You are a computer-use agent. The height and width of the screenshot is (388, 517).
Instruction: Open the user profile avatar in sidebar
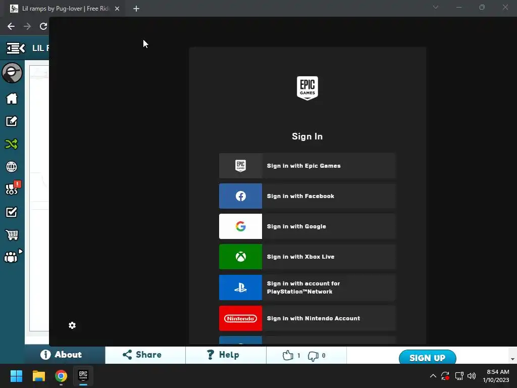[x=12, y=73]
